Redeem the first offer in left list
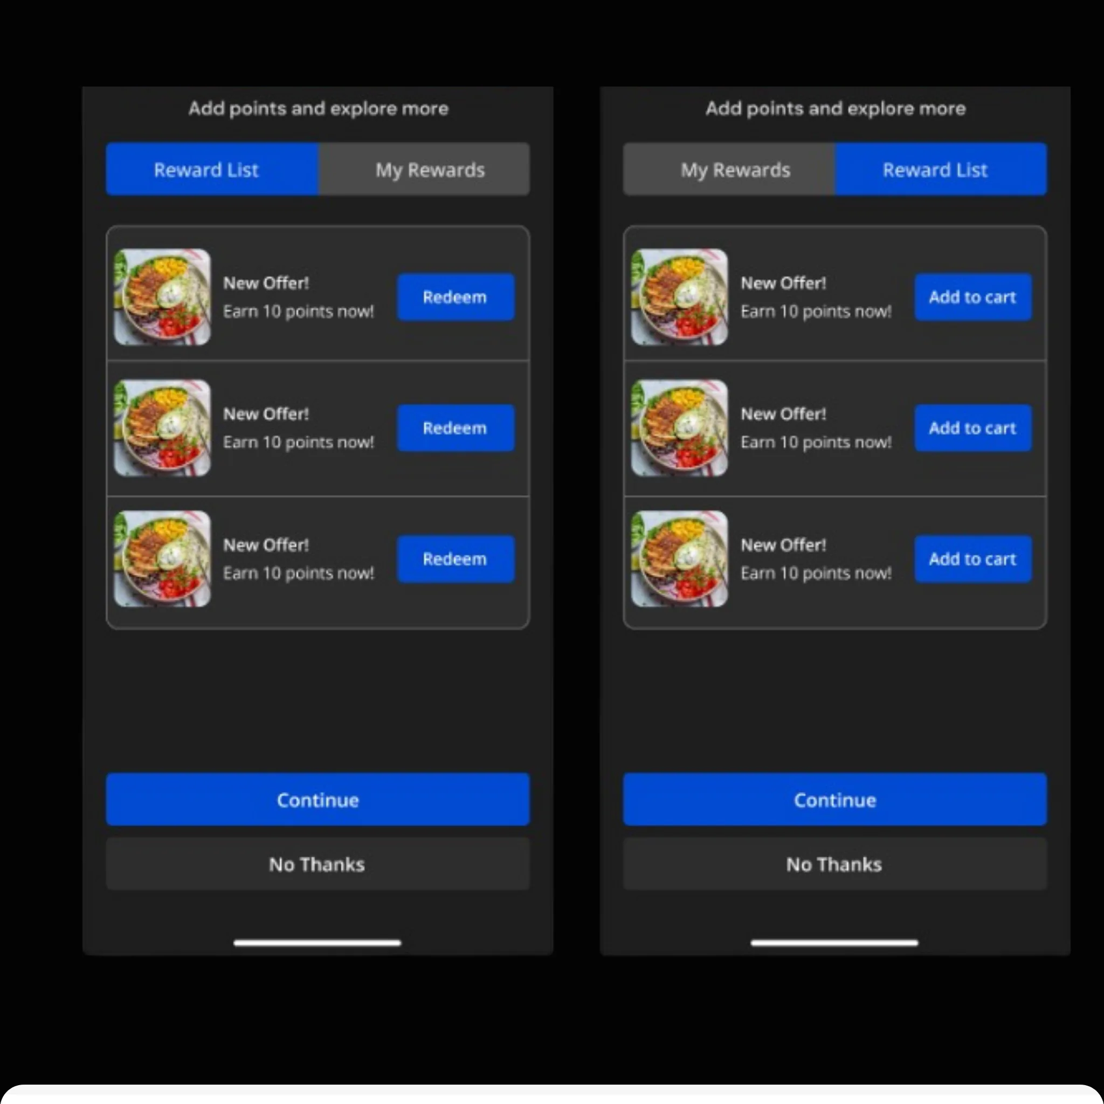The image size is (1104, 1104). 456,297
